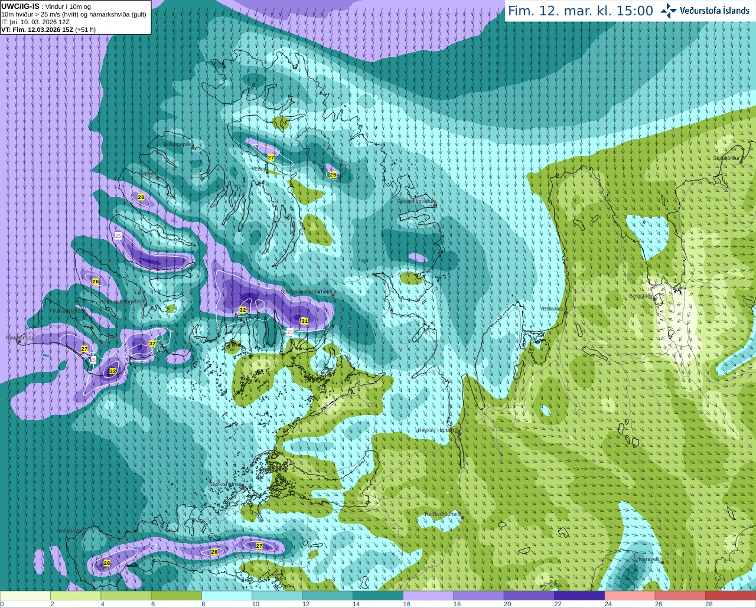This screenshot has height=608, width=756.
Task: Click the 'Fim. 12. mar. kl. 15:00' timestamp
Action: coord(581,11)
